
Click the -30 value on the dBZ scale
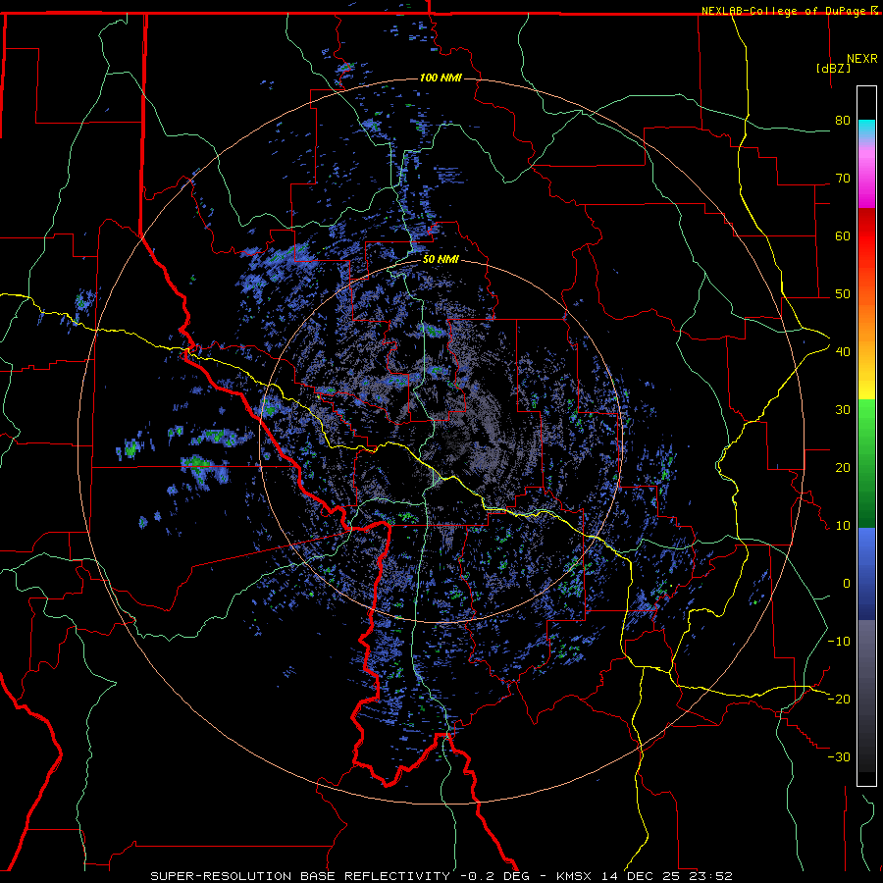tap(839, 757)
